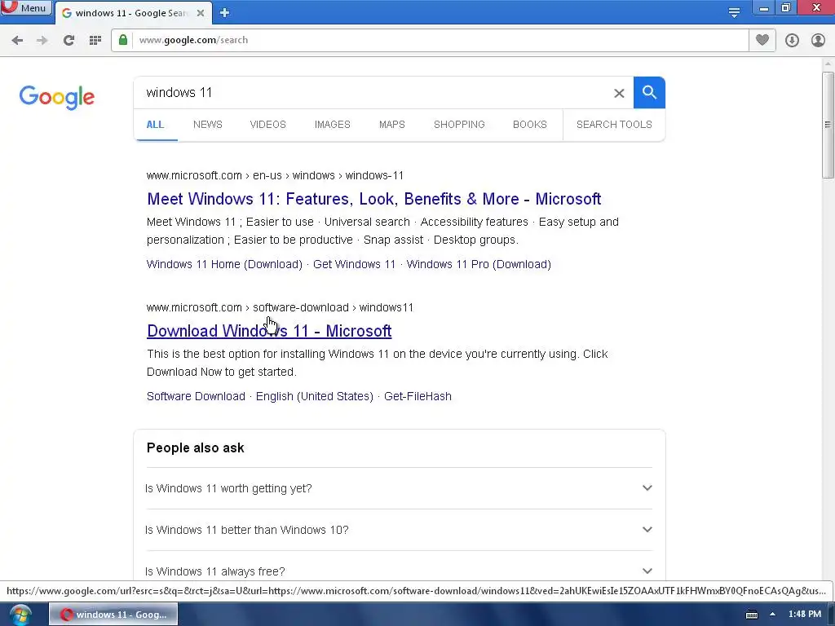This screenshot has height=626, width=835.
Task: Open Windows 11 Pro (Download) sitelink
Action: pos(479,265)
